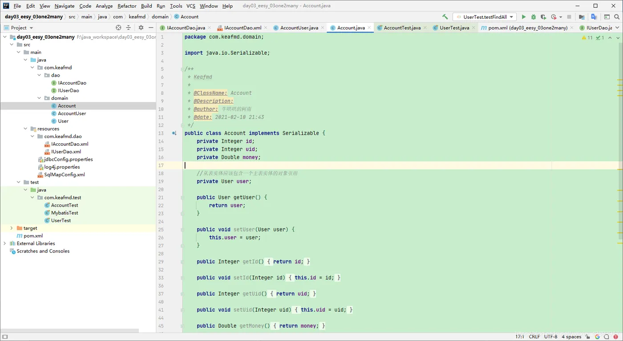The width and height of the screenshot is (623, 341).
Task: Collapse all nodes in the Project panel
Action: [129, 28]
